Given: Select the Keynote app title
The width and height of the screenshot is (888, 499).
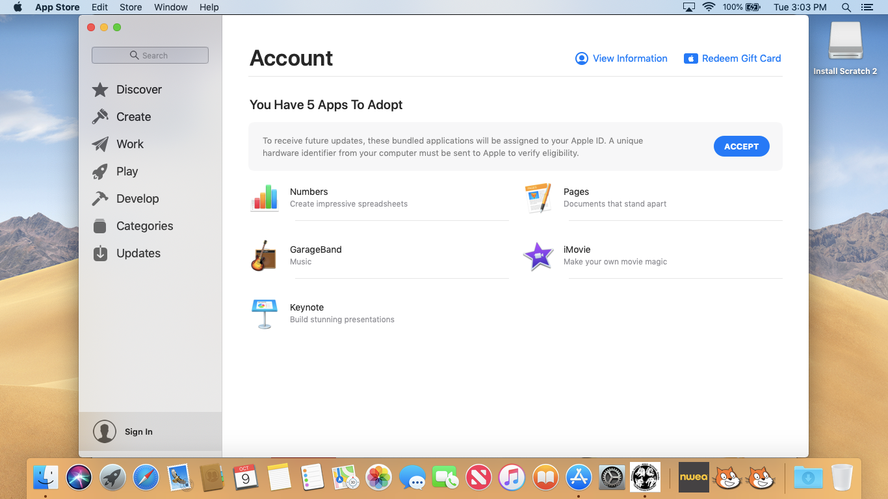Looking at the screenshot, I should [307, 307].
